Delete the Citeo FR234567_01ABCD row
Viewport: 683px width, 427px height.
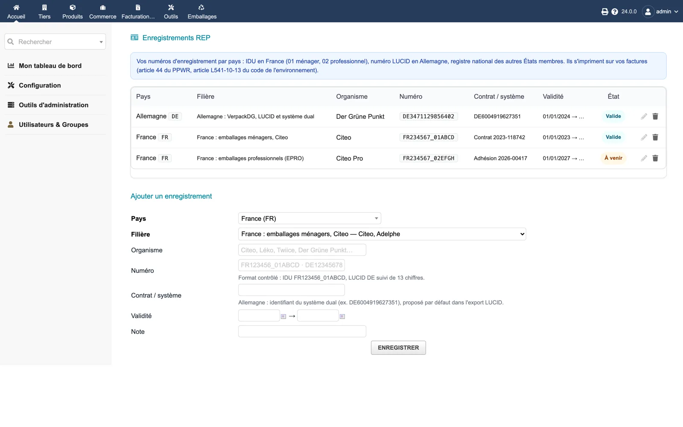pyautogui.click(x=655, y=137)
